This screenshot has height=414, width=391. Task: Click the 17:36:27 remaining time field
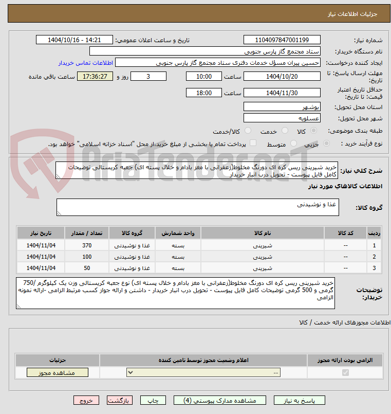95,76
